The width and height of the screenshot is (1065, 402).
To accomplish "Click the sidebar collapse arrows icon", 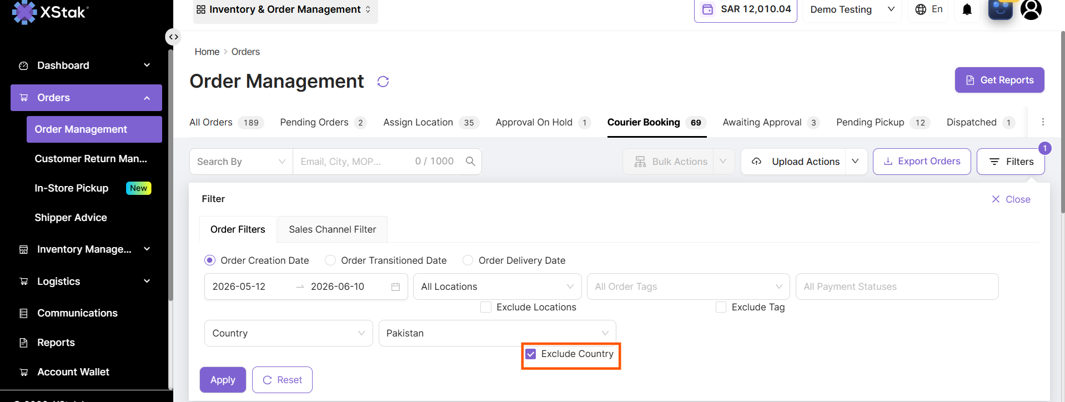I will pos(174,37).
